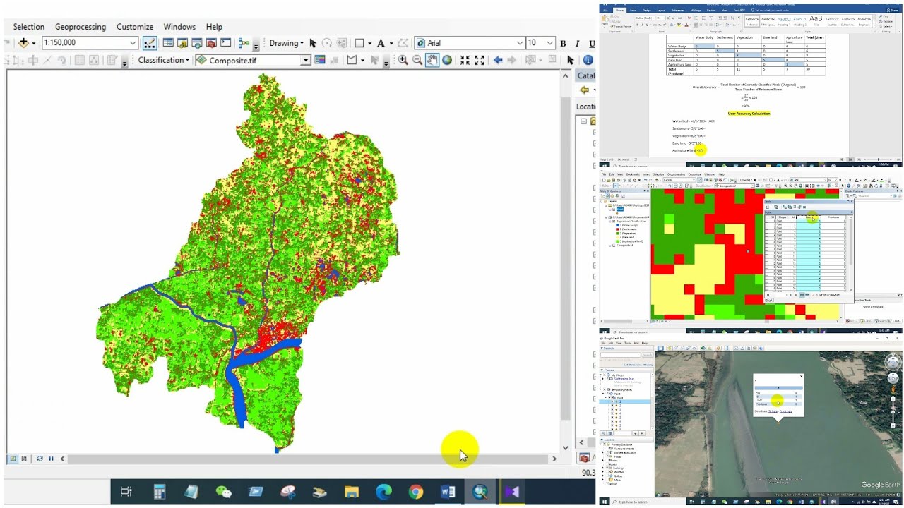This screenshot has height=508, width=904.
Task: Open the map scale 1:150,000 dropdown
Action: pyautogui.click(x=133, y=43)
